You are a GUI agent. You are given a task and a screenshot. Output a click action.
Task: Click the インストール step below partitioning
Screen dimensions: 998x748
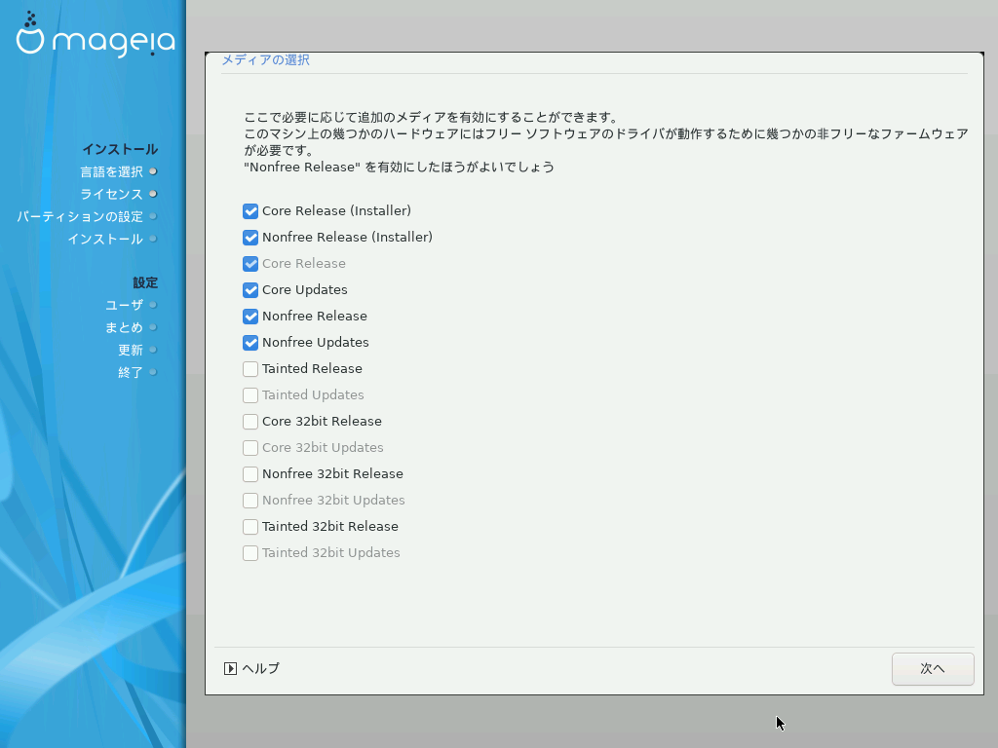pyautogui.click(x=105, y=240)
